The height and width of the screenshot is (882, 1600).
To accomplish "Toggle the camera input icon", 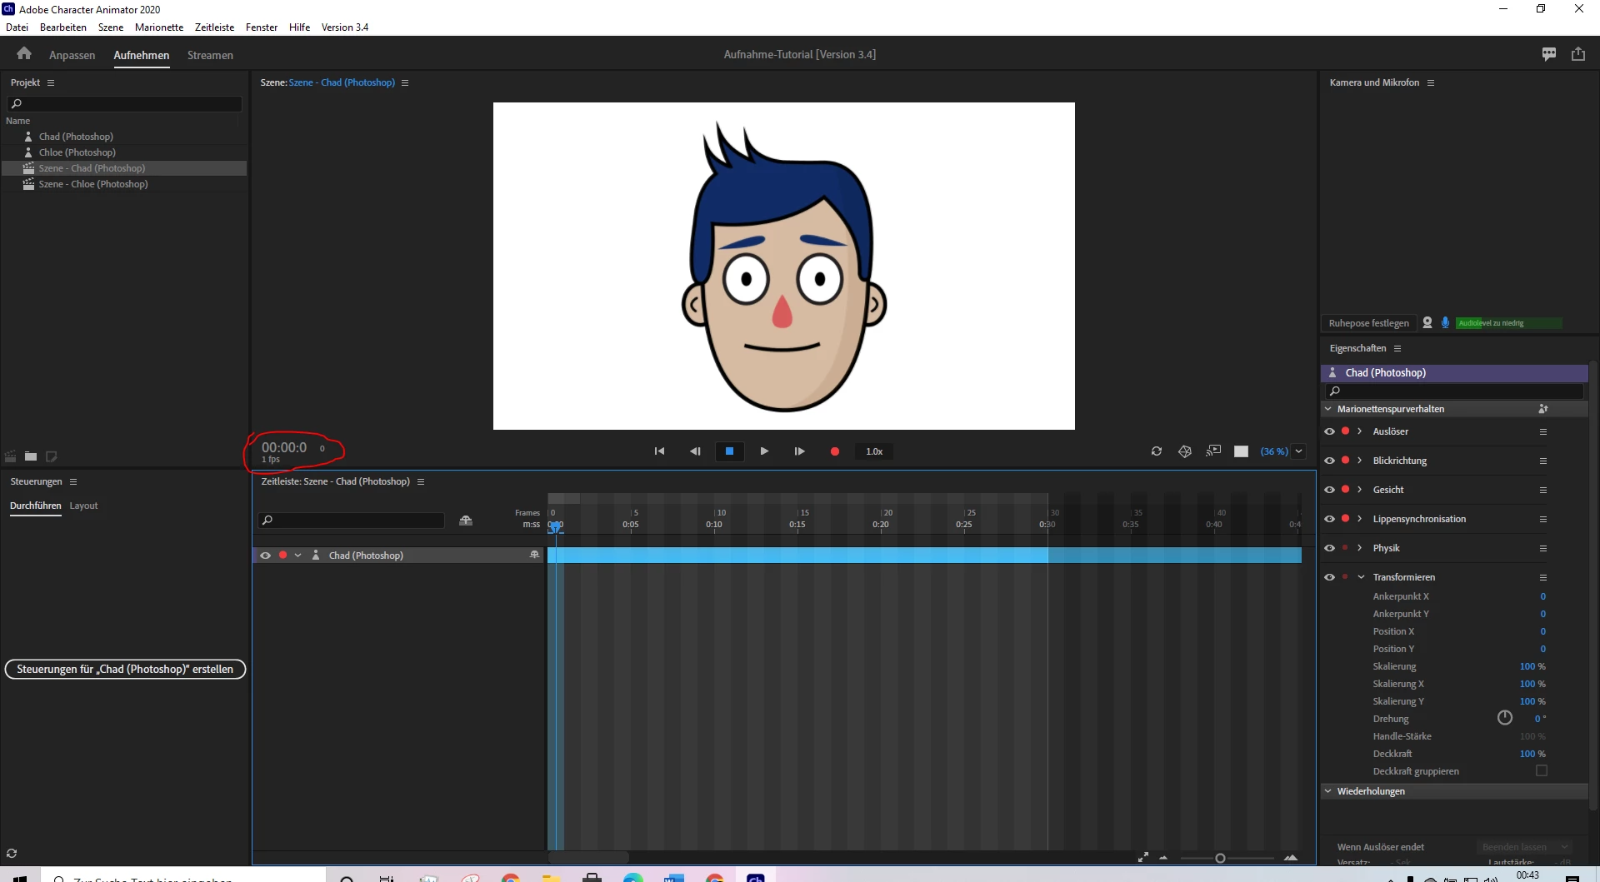I will tap(1427, 323).
